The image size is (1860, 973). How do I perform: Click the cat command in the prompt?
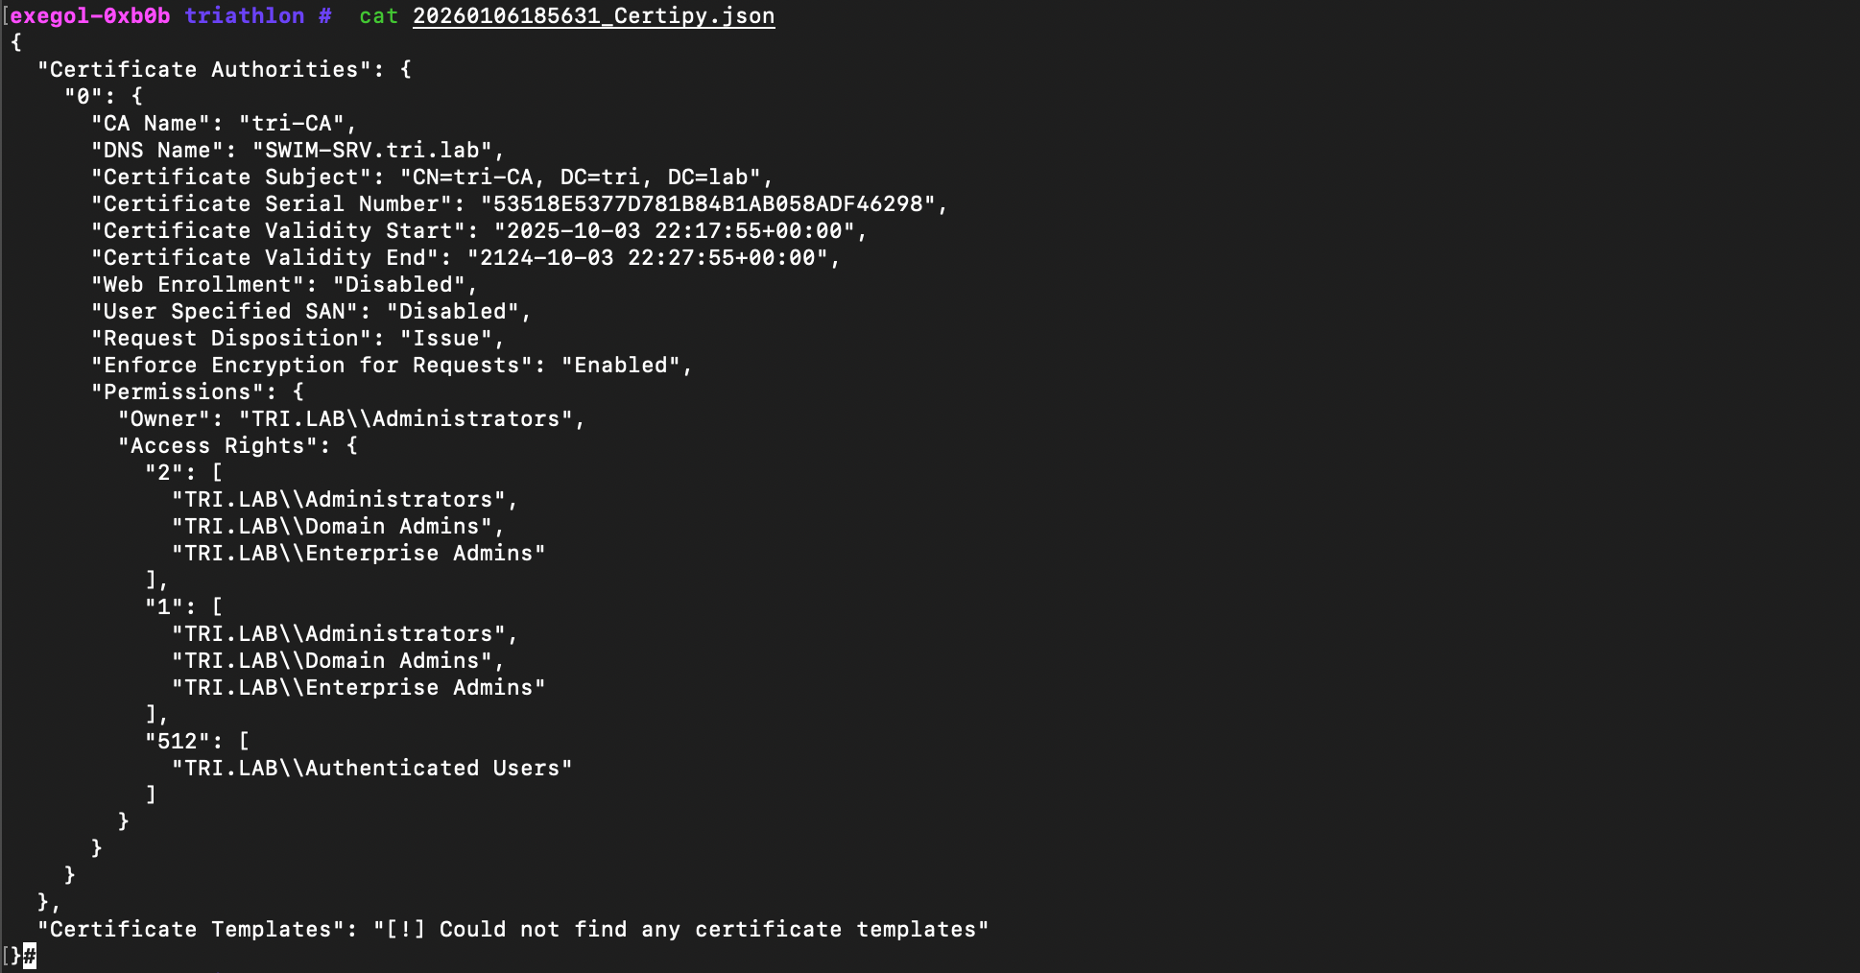click(378, 16)
